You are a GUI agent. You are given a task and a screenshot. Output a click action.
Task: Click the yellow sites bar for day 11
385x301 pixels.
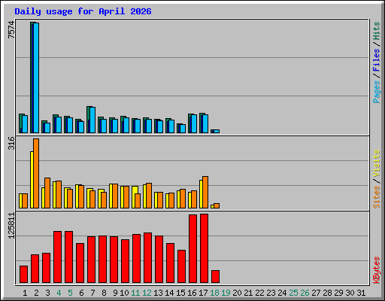[135, 197]
